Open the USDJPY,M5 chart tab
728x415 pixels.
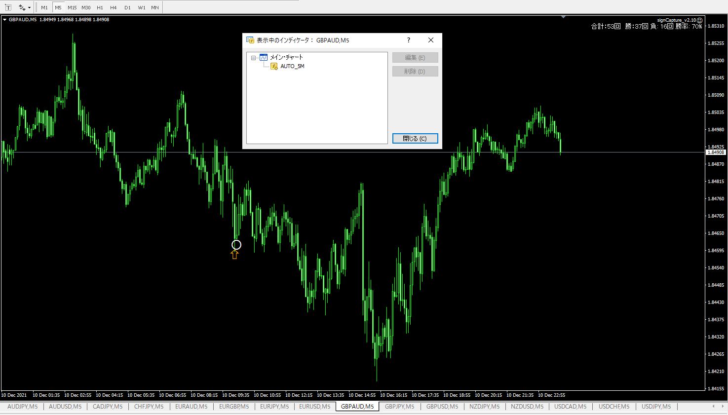point(656,407)
